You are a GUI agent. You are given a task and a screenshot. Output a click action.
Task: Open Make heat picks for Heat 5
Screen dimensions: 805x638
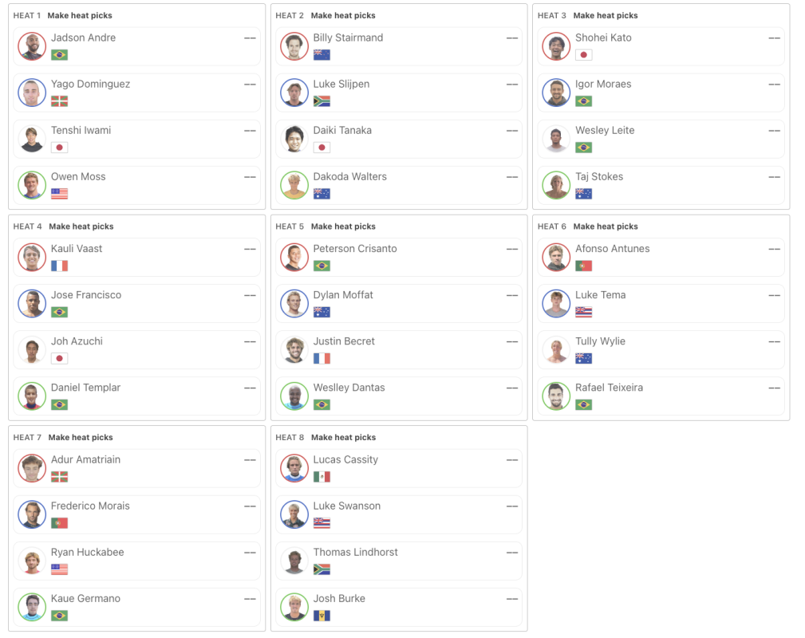(x=343, y=226)
